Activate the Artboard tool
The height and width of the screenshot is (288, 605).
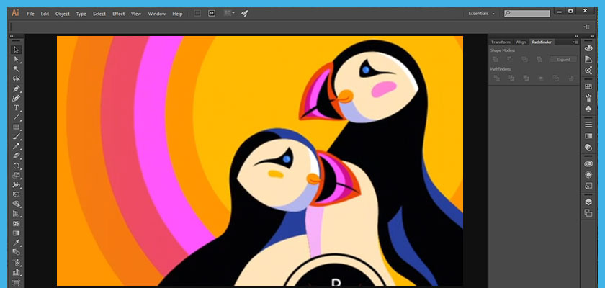pos(16,282)
